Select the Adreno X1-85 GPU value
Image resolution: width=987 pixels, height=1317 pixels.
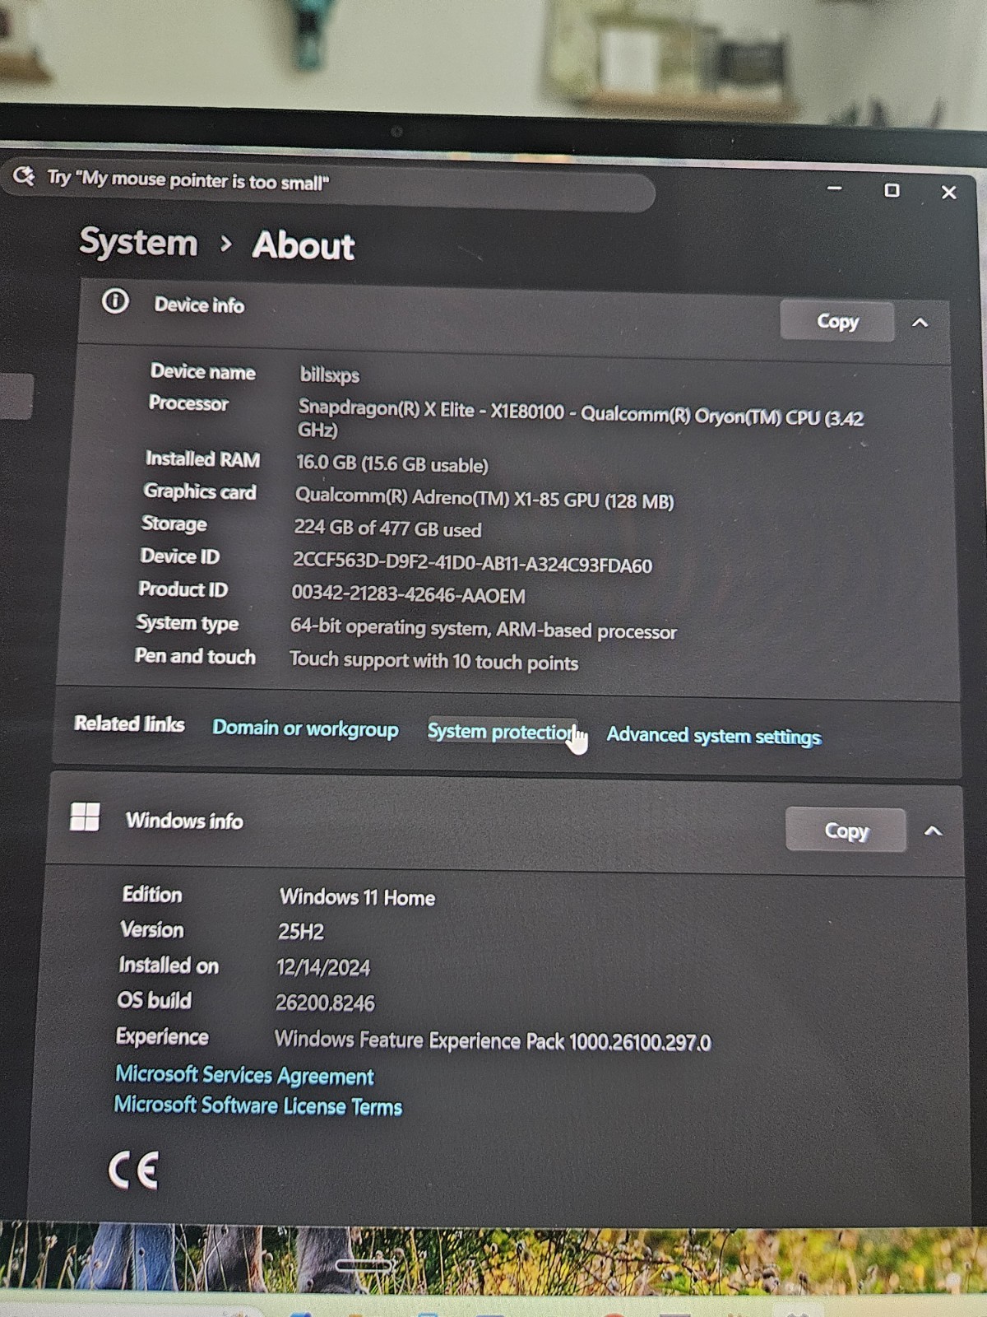point(484,498)
